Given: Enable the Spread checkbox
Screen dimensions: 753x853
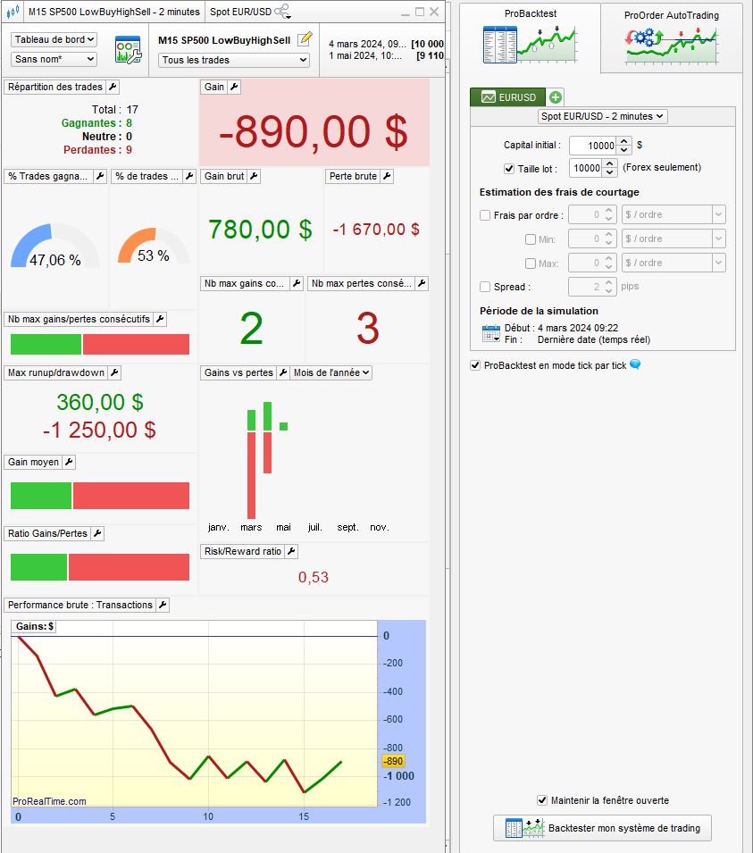Looking at the screenshot, I should (x=485, y=287).
